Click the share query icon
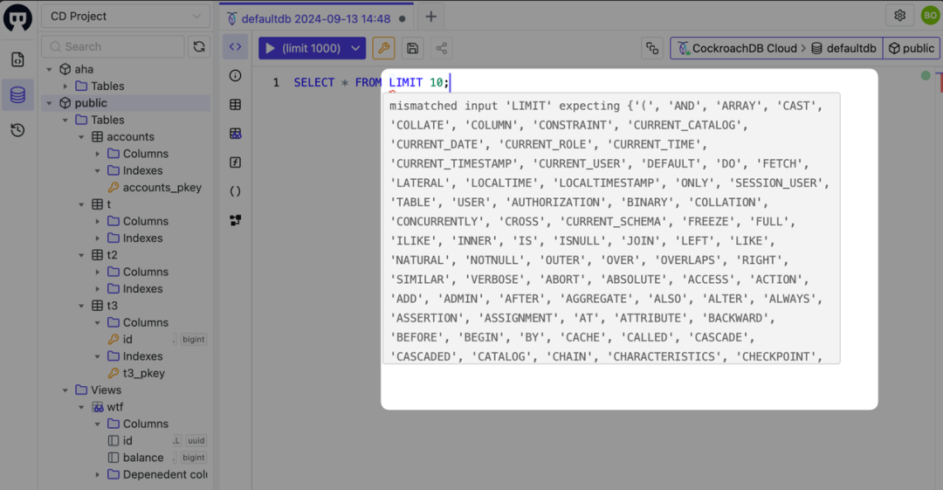943x490 pixels. (x=442, y=48)
